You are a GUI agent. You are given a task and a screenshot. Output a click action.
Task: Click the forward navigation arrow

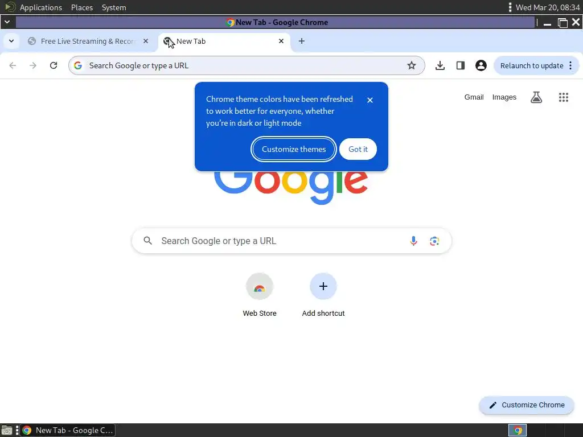[33, 65]
